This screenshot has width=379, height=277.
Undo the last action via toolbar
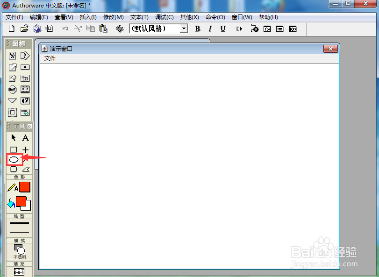click(x=65, y=29)
